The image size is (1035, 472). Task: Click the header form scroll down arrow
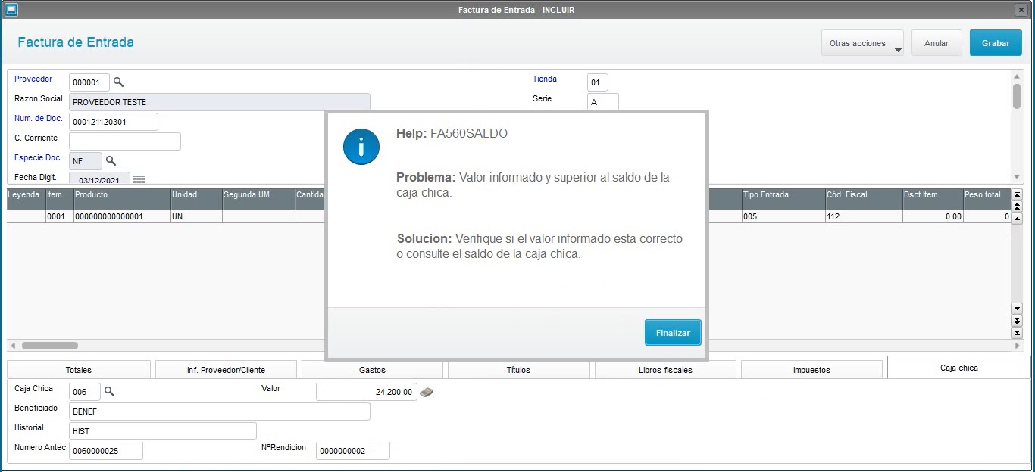1017,177
